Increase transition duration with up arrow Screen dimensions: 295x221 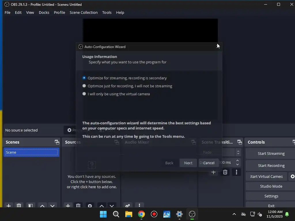pyautogui.click(x=237, y=161)
